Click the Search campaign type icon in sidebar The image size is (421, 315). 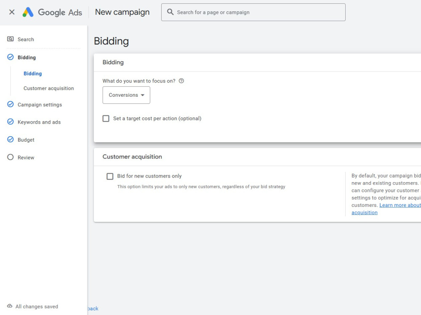pos(10,39)
